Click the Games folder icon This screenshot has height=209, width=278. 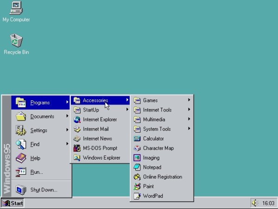137,100
